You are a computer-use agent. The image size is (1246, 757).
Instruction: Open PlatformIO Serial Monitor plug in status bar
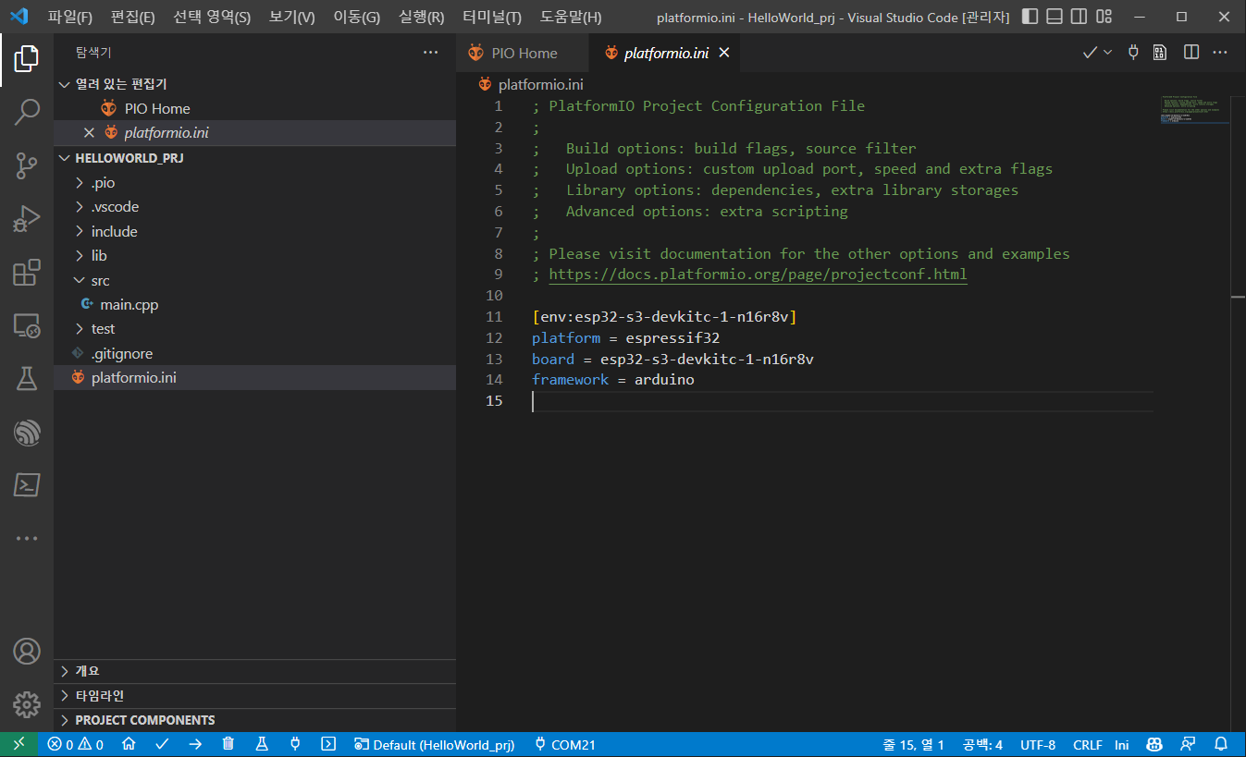(x=295, y=744)
